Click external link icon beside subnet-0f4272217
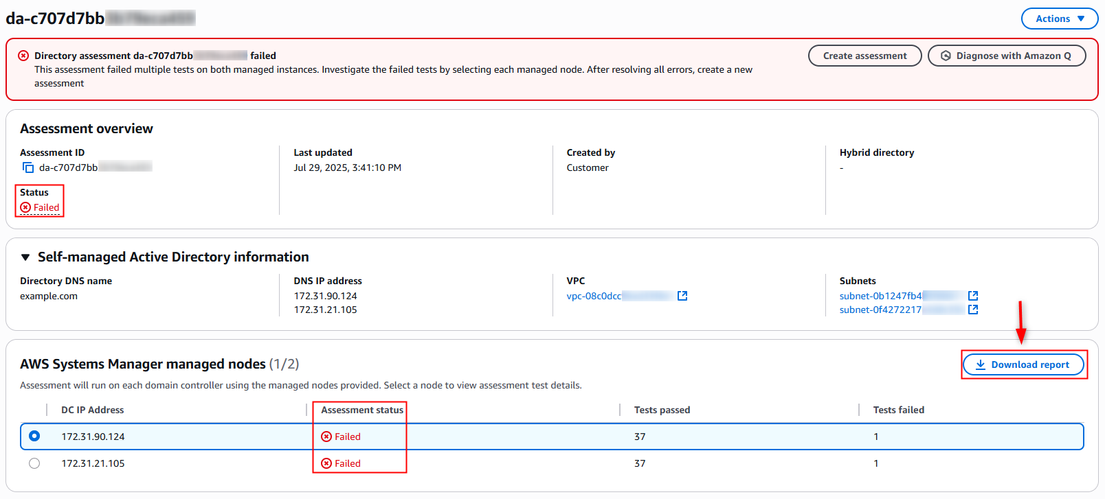The image size is (1105, 499). (x=973, y=310)
